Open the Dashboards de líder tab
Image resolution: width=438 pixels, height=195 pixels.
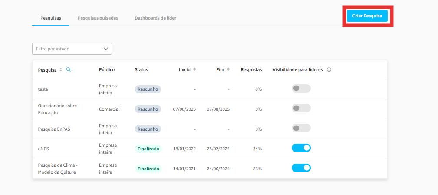[155, 18]
